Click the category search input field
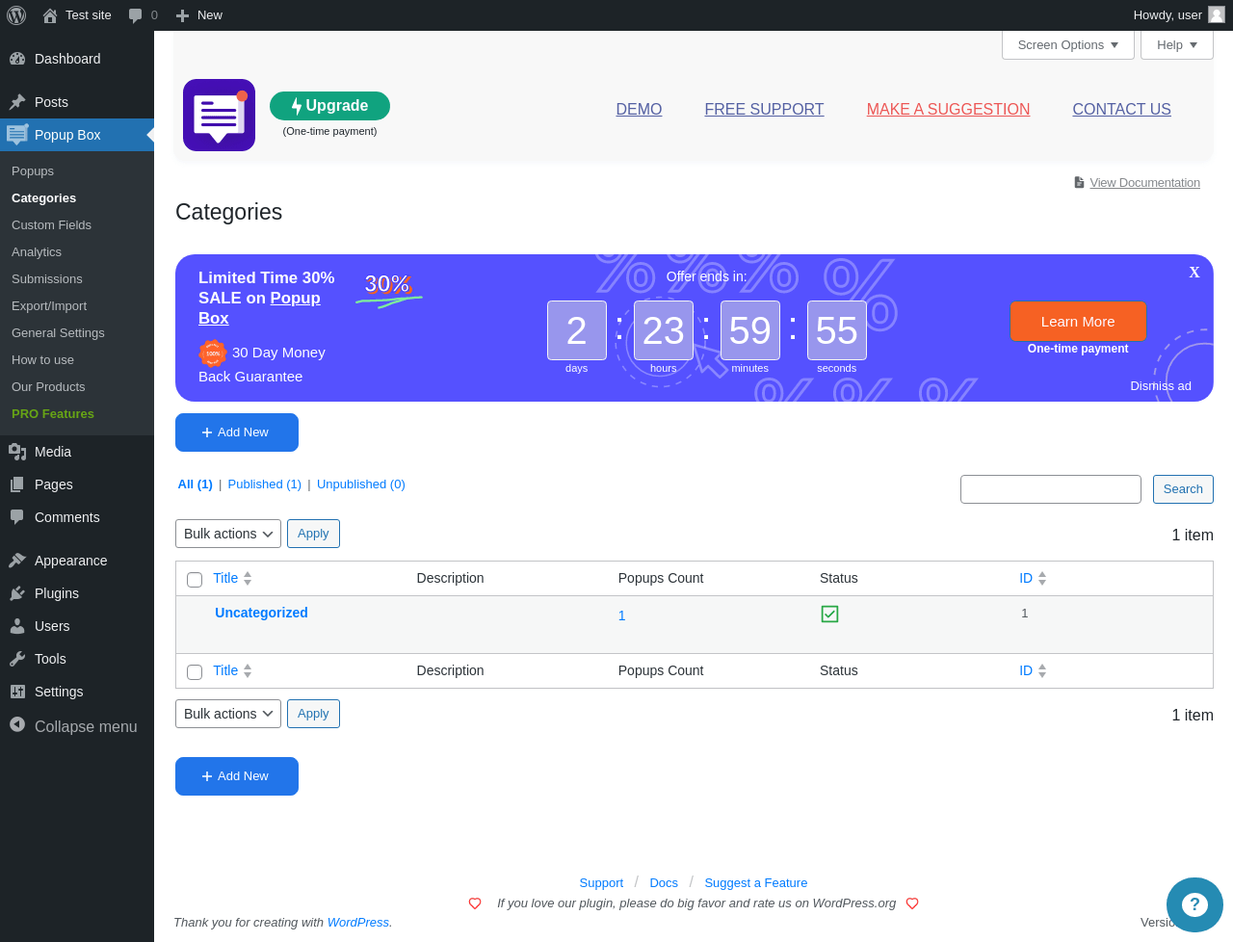The image size is (1233, 942). pyautogui.click(x=1051, y=489)
